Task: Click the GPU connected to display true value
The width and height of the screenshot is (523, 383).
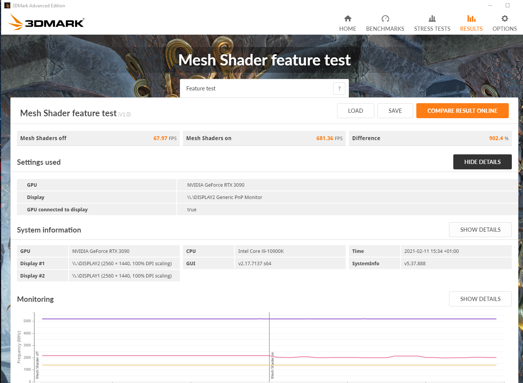Action: point(192,209)
